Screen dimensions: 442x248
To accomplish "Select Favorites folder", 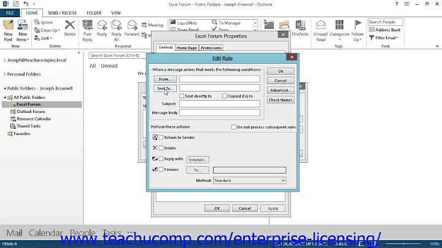I will click(x=21, y=134).
